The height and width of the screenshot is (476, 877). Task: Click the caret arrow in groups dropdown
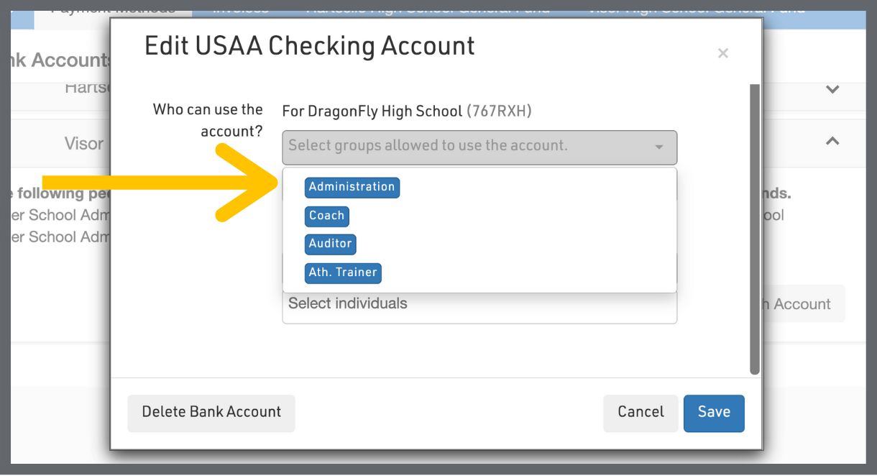658,147
